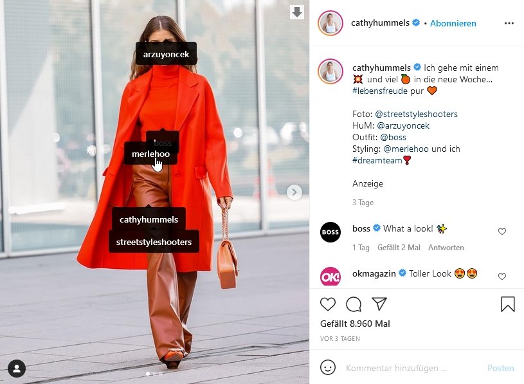The image size is (524, 384).
Task: Click the heart Like icon under the post
Action: point(327,304)
